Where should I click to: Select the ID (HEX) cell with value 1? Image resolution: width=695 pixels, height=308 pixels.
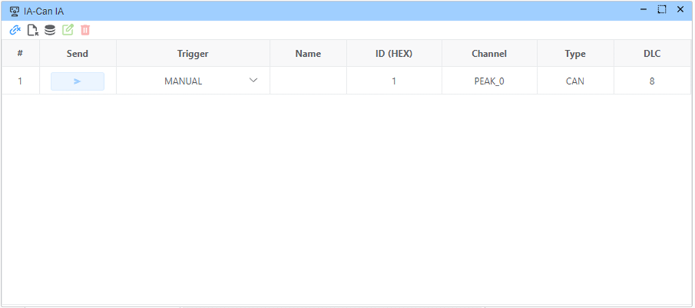coord(394,81)
